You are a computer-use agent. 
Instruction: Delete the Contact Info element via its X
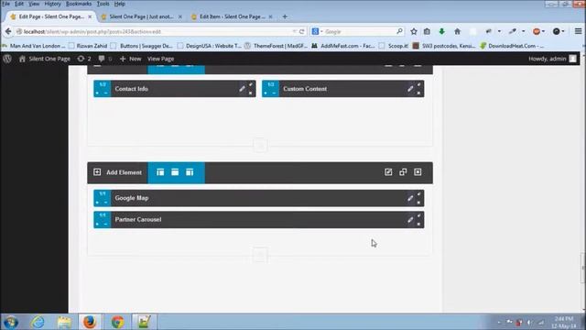click(251, 93)
